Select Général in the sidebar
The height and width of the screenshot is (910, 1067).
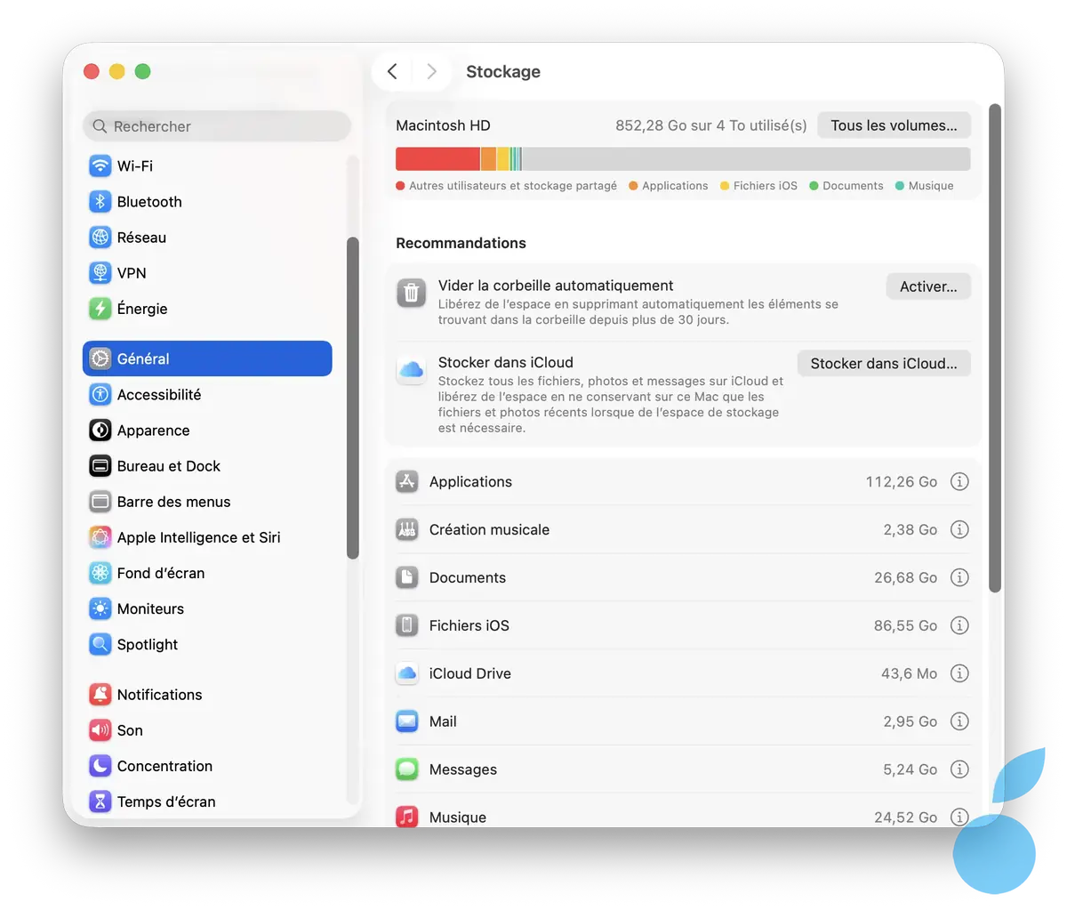[207, 358]
